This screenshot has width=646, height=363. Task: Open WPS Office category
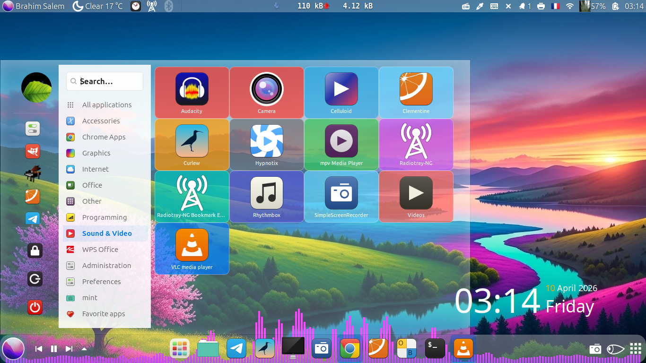point(105,250)
